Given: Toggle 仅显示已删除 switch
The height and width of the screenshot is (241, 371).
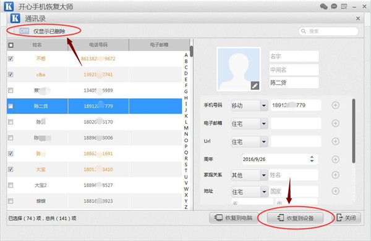Looking at the screenshot, I should tap(22, 31).
